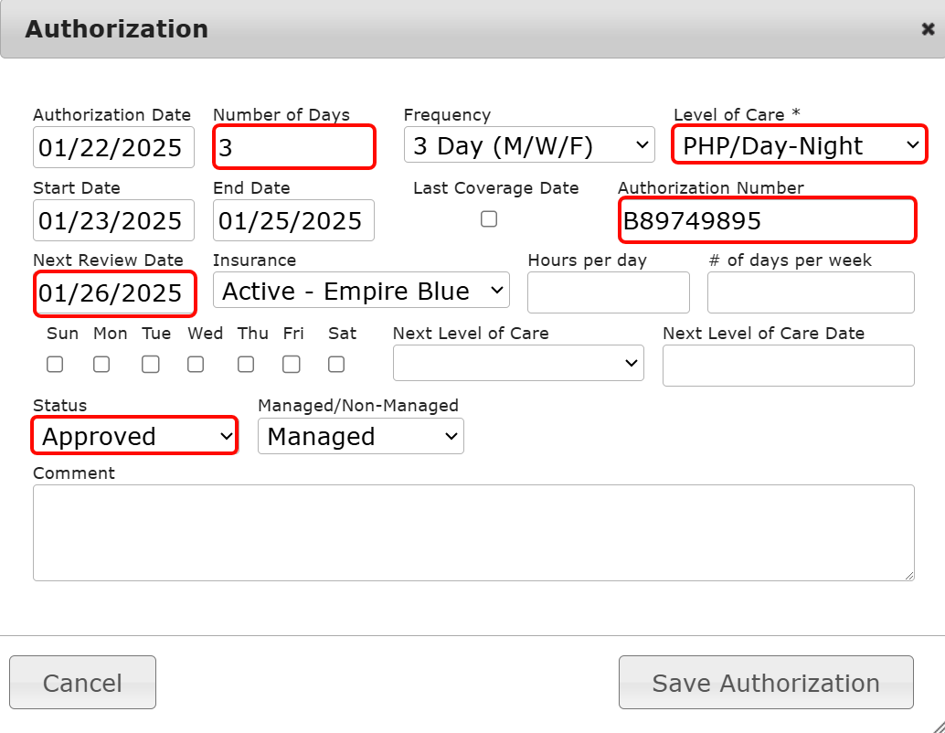
Task: Check the Last Coverage Date checkbox
Action: tap(489, 219)
